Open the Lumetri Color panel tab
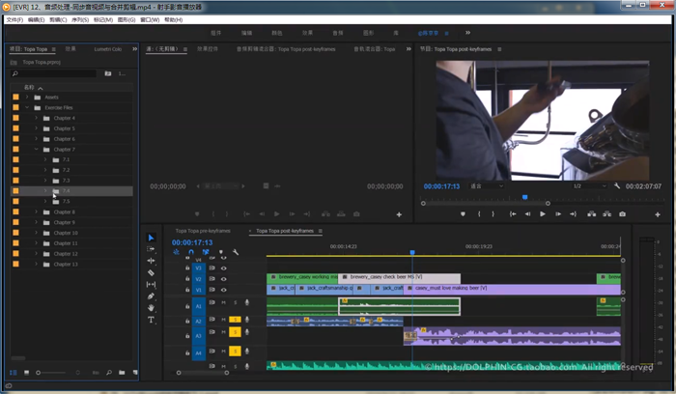Viewport: 676px width, 394px height. 108,49
